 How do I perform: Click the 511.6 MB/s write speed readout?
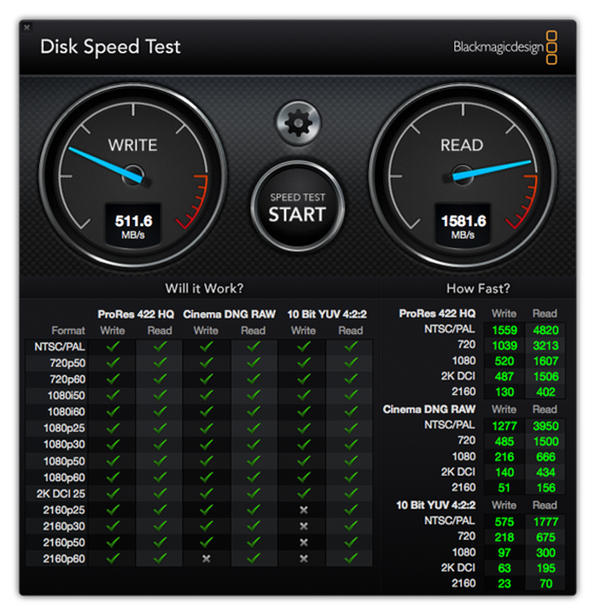(133, 226)
